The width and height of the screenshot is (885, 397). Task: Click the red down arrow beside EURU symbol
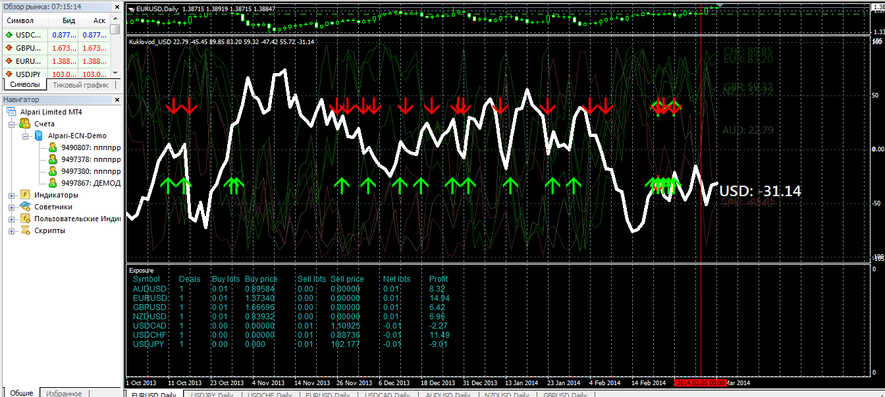(x=9, y=61)
